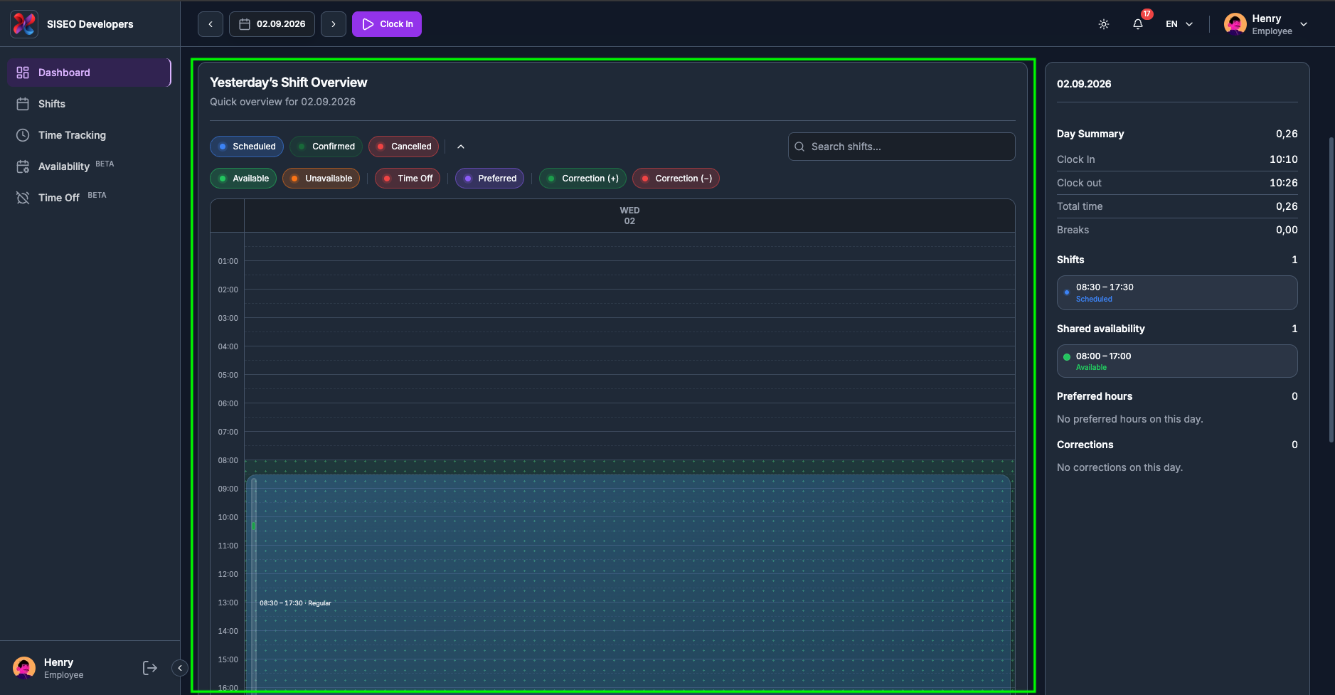
Task: Click the Preferred hours heading
Action: point(1095,396)
